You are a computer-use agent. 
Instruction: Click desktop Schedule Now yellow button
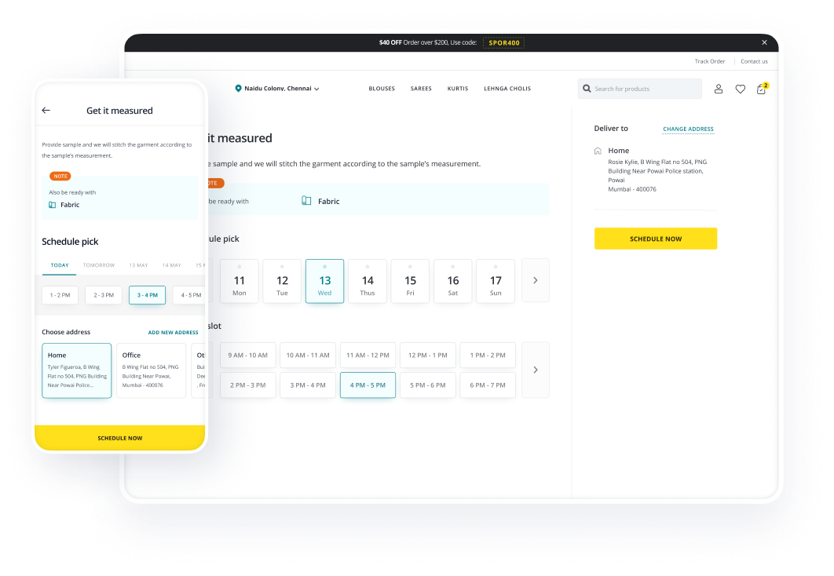656,239
